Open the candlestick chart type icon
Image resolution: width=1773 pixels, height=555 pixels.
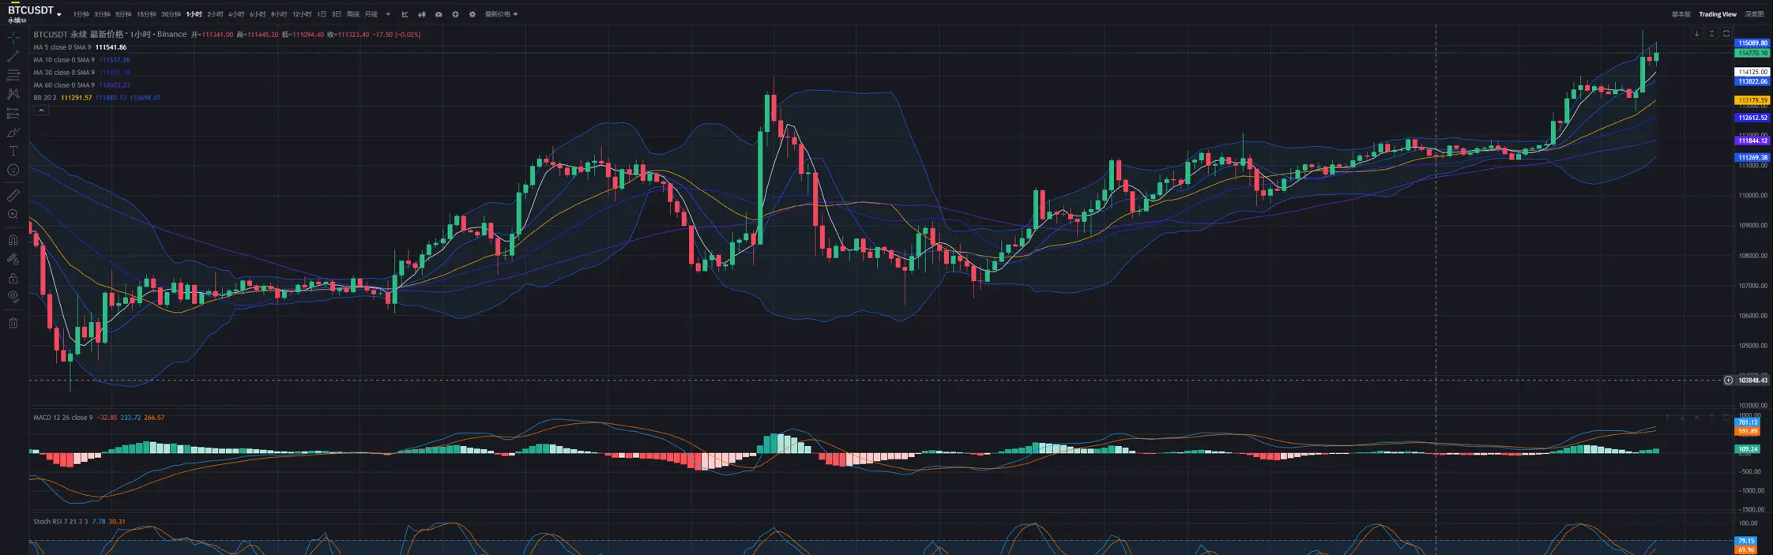coord(422,14)
